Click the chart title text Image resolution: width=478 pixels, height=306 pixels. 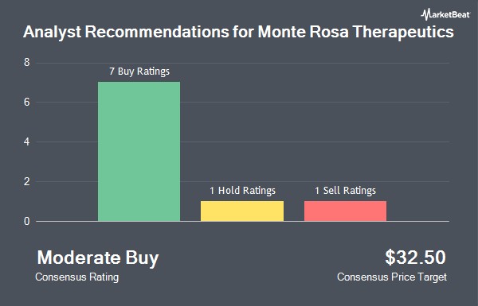[238, 33]
